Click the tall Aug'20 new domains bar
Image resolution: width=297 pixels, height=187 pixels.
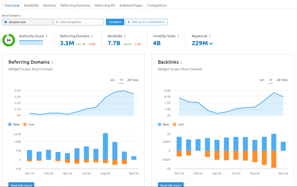point(106,146)
